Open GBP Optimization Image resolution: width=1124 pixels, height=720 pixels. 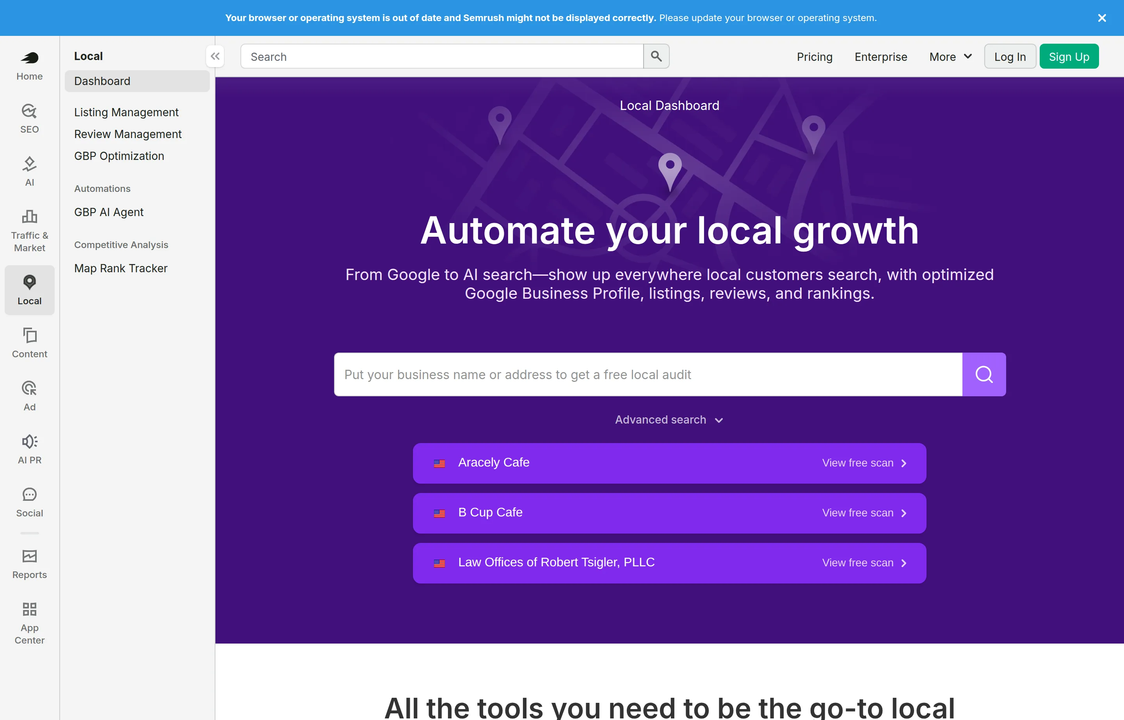(119, 156)
